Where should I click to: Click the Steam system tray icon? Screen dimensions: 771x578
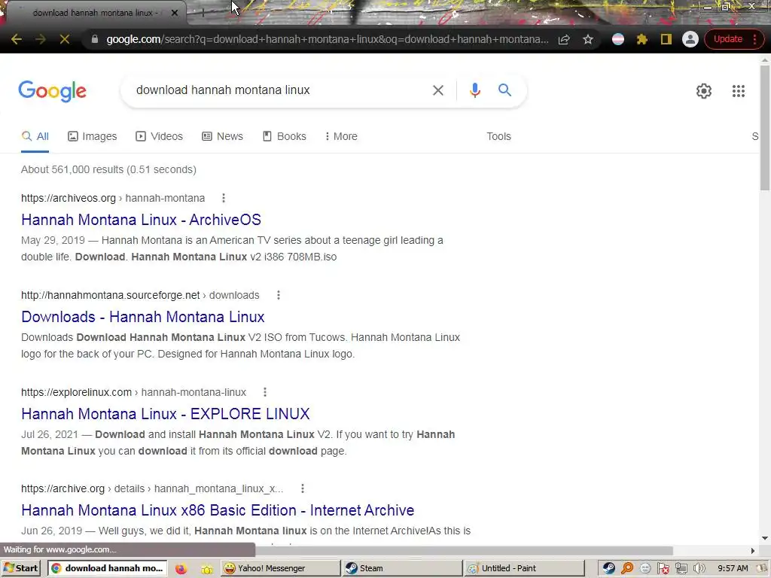pos(608,569)
